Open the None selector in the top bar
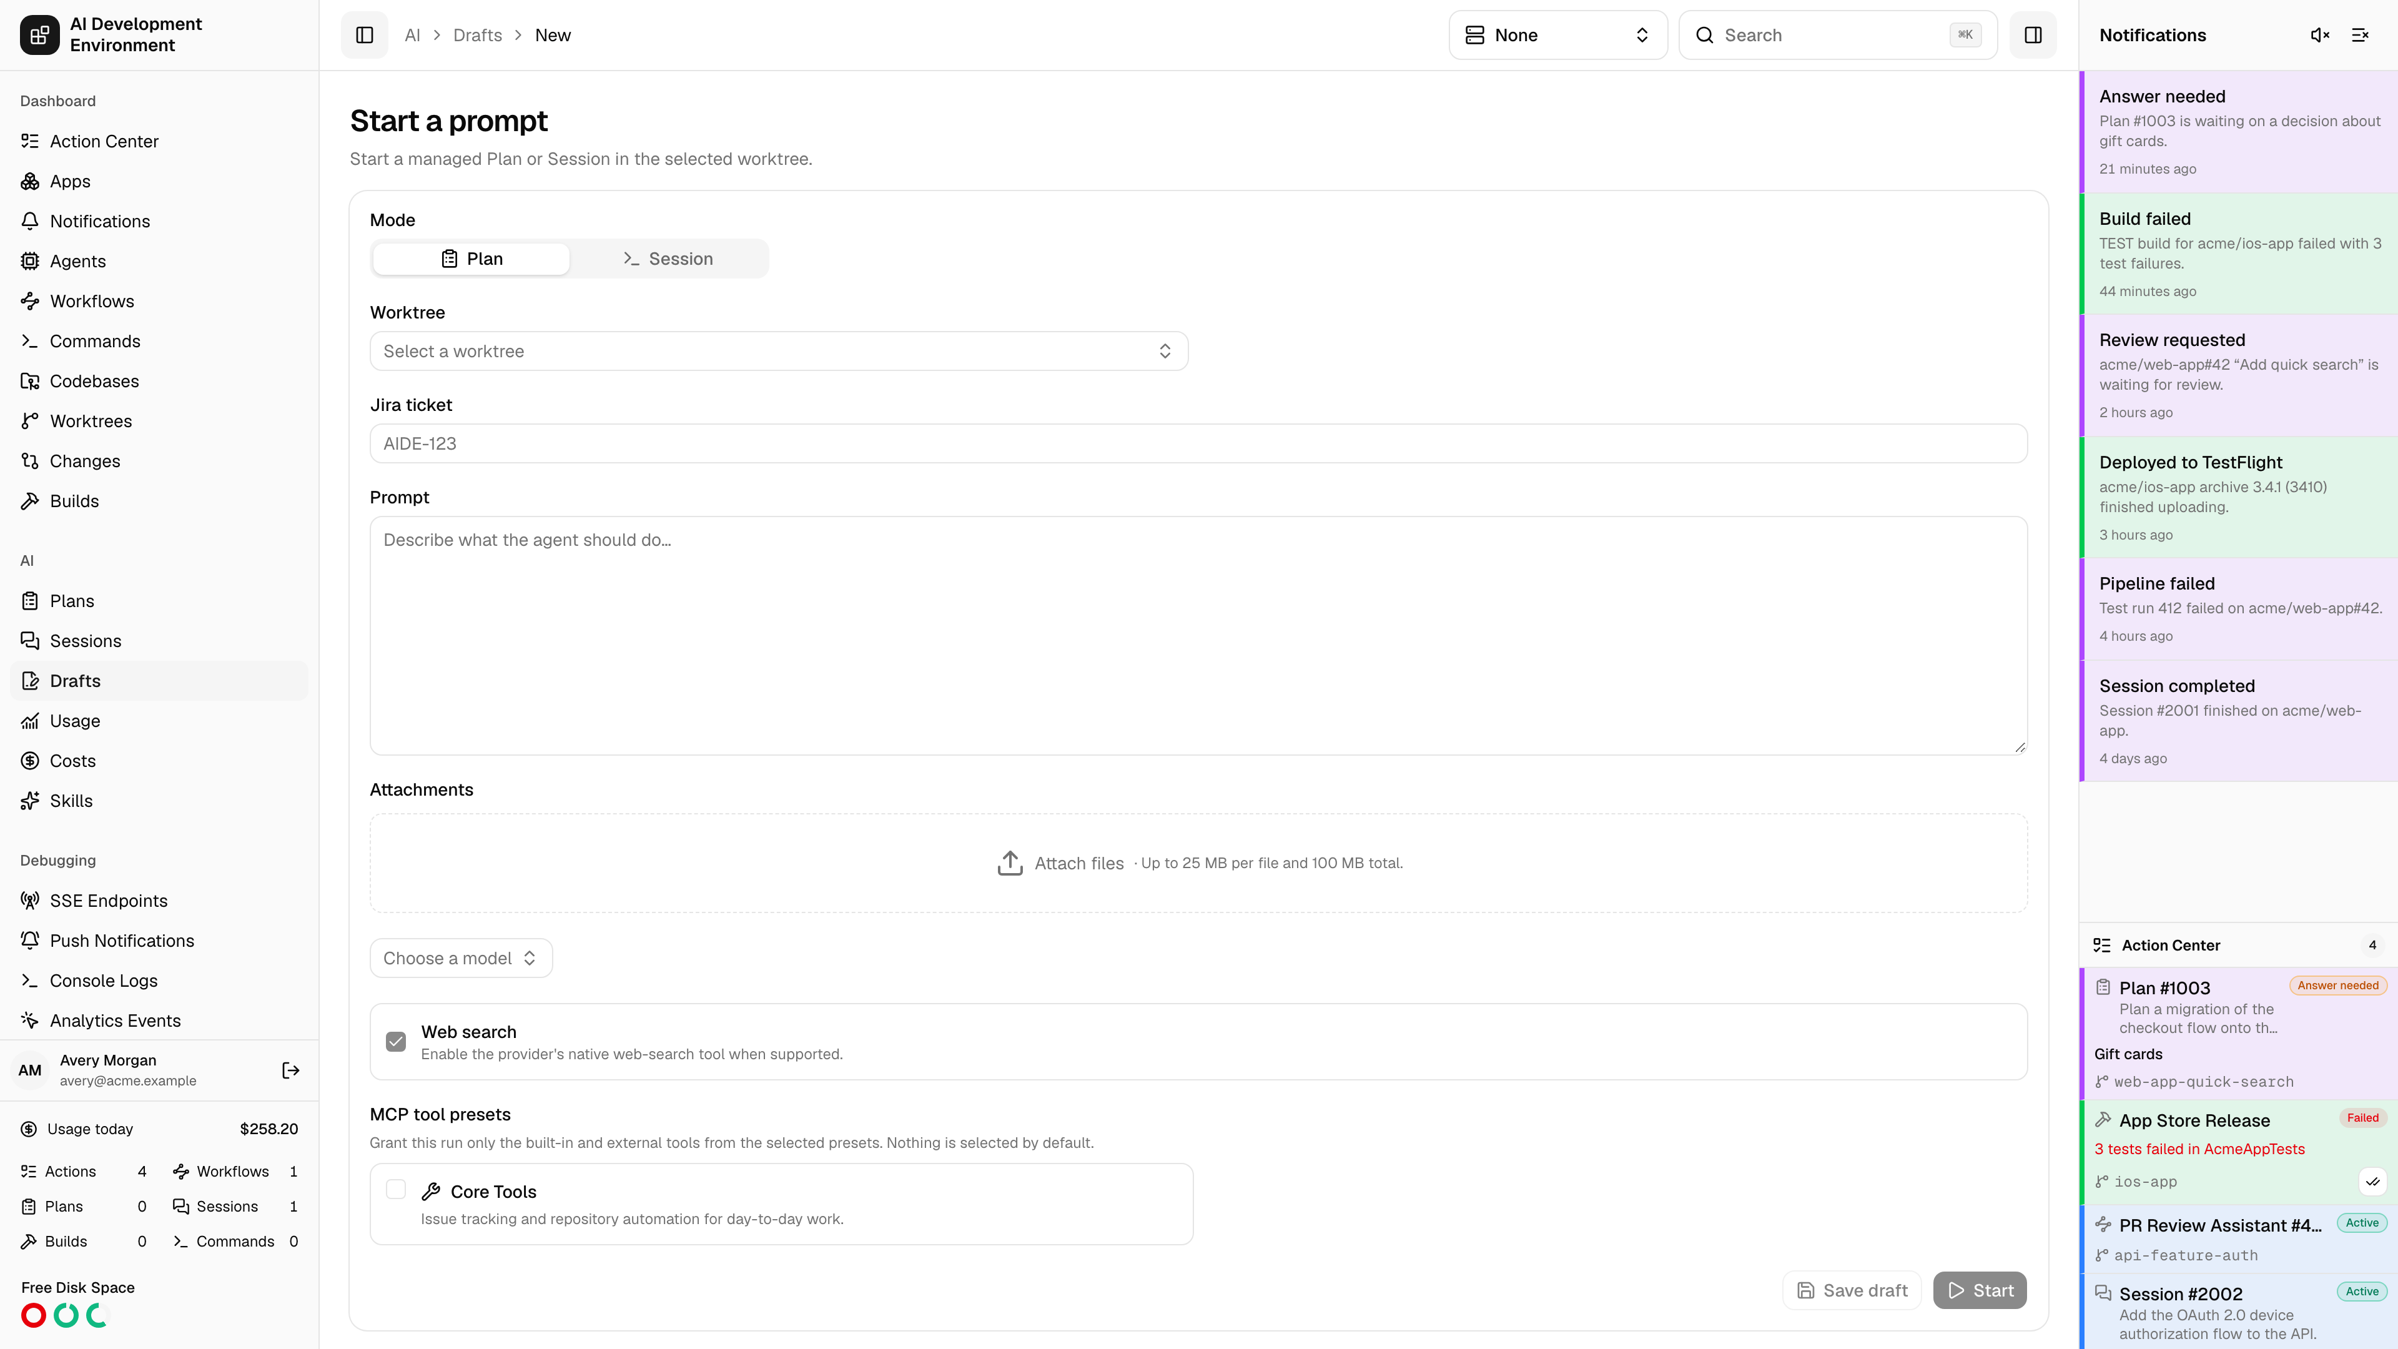This screenshot has width=2398, height=1349. pos(1557,36)
